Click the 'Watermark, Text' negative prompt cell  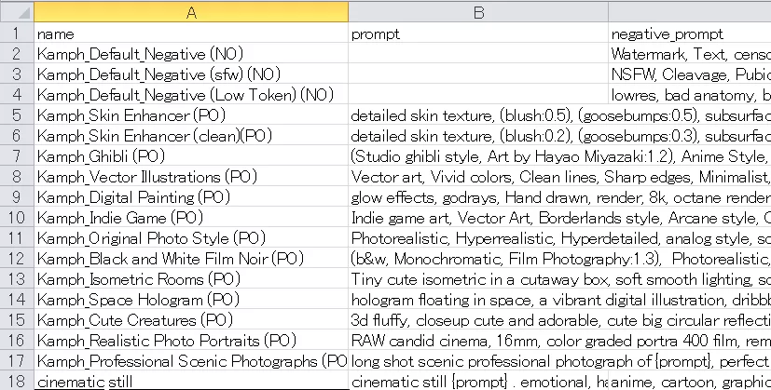tap(690, 54)
